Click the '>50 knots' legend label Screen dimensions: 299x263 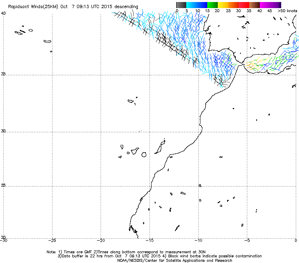287,11
